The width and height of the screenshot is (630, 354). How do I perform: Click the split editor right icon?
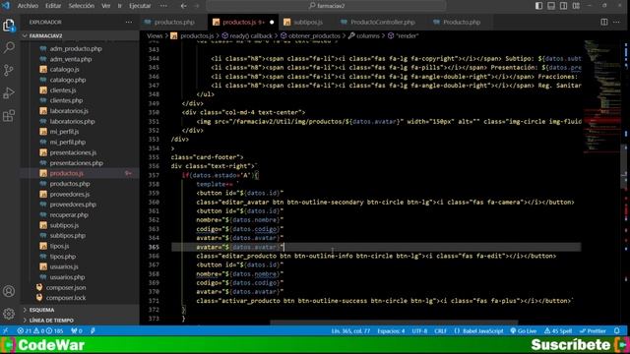(x=603, y=22)
